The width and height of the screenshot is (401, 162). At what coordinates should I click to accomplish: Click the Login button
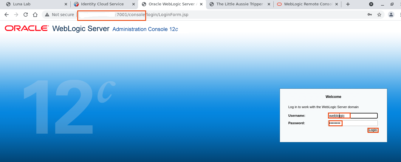(373, 130)
